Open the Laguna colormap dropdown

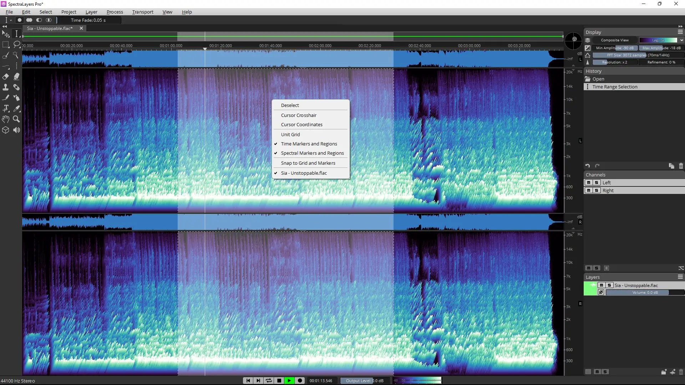point(681,40)
